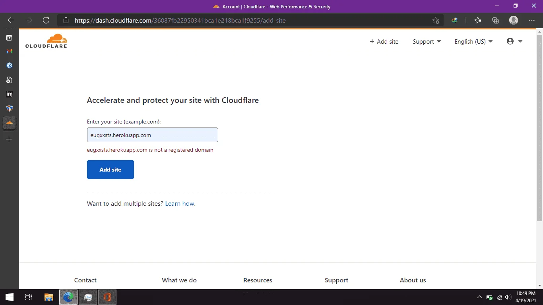Click the About us footer heading

tap(413, 280)
